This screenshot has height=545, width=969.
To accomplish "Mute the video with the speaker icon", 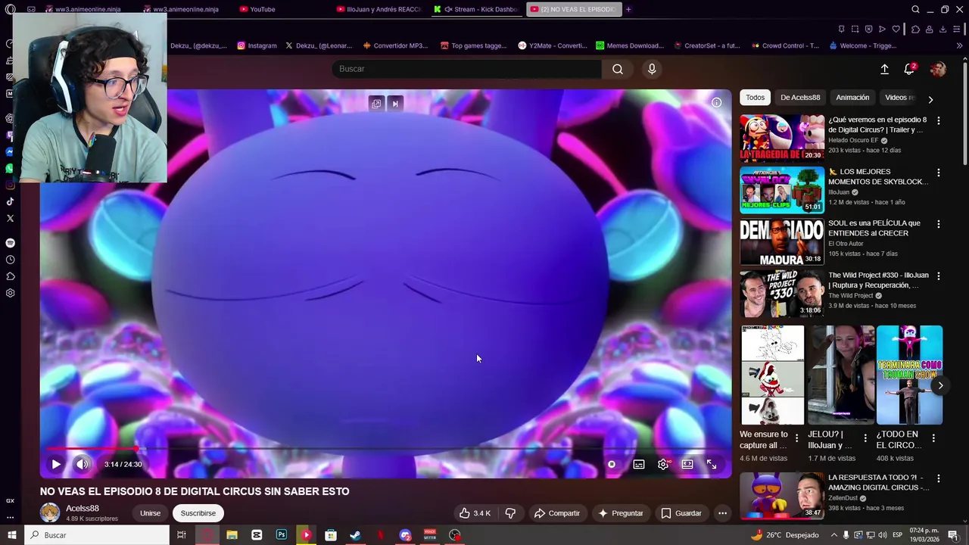I will (83, 464).
